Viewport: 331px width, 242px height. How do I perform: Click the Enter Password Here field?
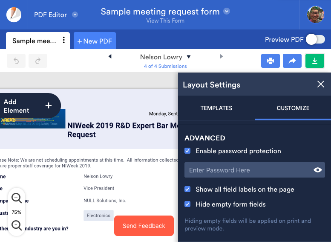click(x=255, y=170)
